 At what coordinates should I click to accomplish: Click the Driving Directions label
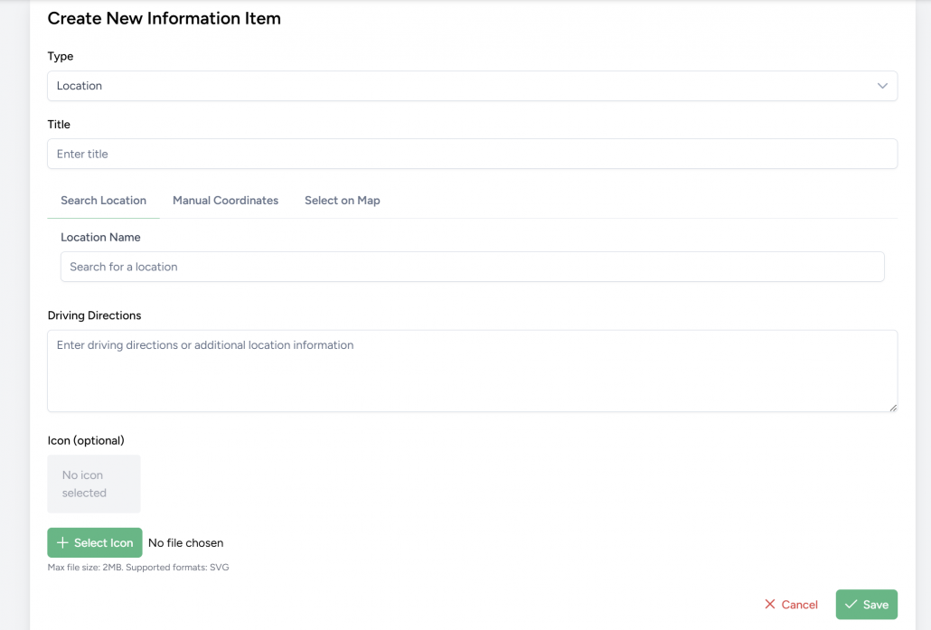tap(94, 315)
